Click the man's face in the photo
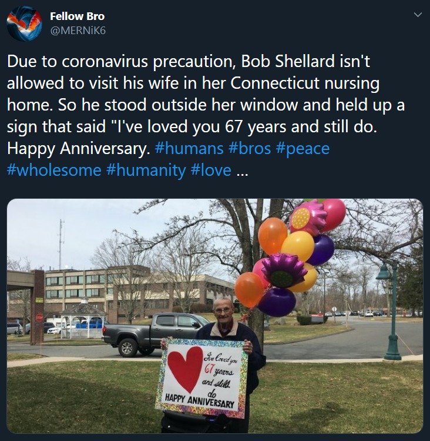Viewport: 430px width, 441px height. pyautogui.click(x=223, y=311)
